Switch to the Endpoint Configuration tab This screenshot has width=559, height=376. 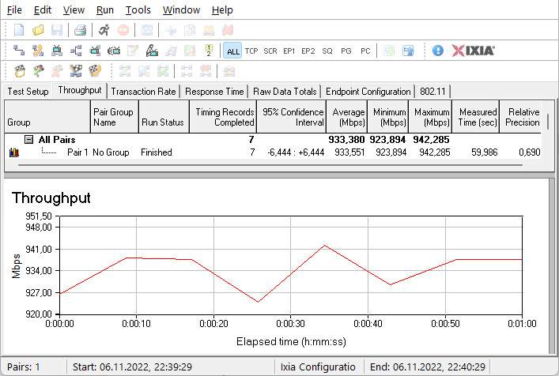(368, 92)
